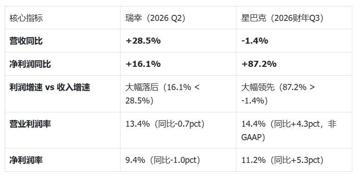
Task: Click the +28.5% revenue growth value
Action: point(143,41)
